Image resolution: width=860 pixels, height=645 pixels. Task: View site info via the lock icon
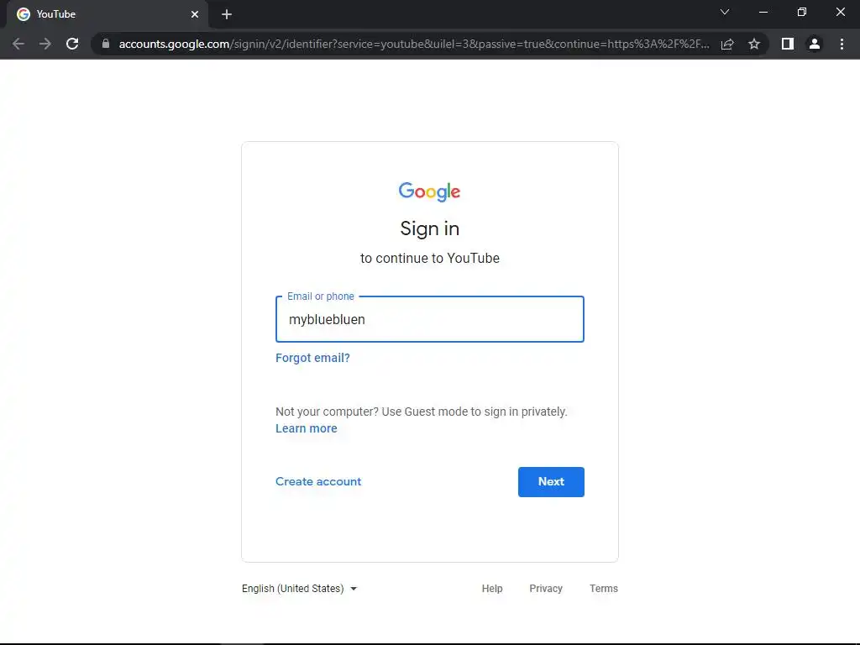(106, 44)
